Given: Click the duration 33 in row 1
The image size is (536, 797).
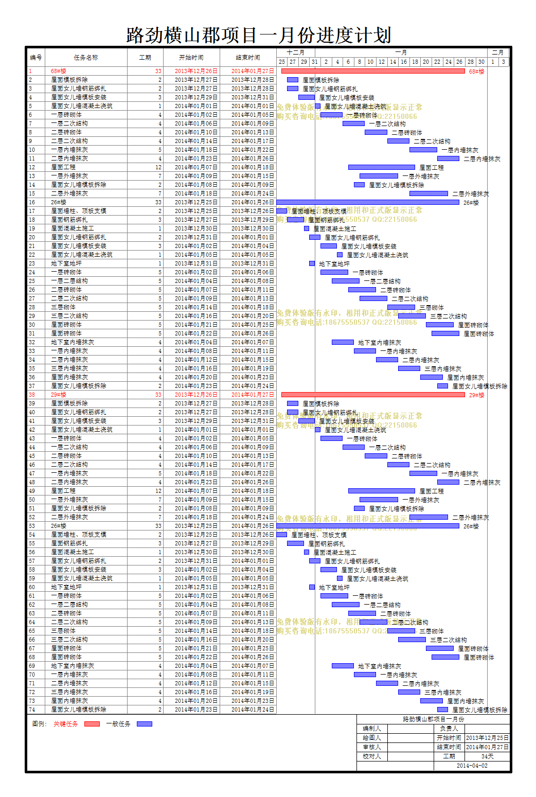Looking at the screenshot, I should tap(158, 71).
